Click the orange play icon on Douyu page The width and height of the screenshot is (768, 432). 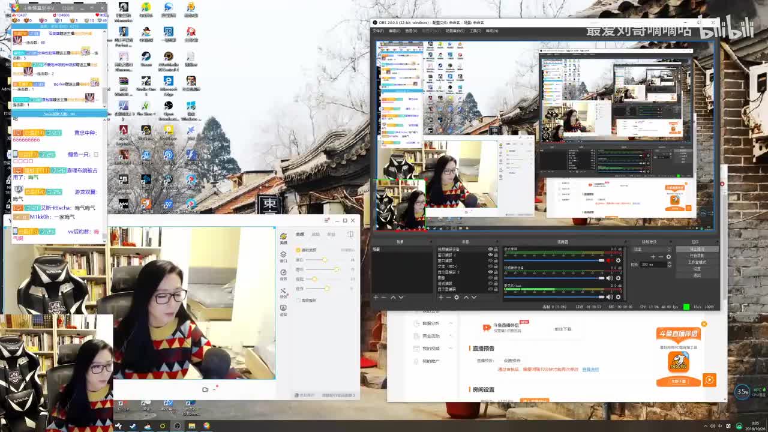pos(710,380)
